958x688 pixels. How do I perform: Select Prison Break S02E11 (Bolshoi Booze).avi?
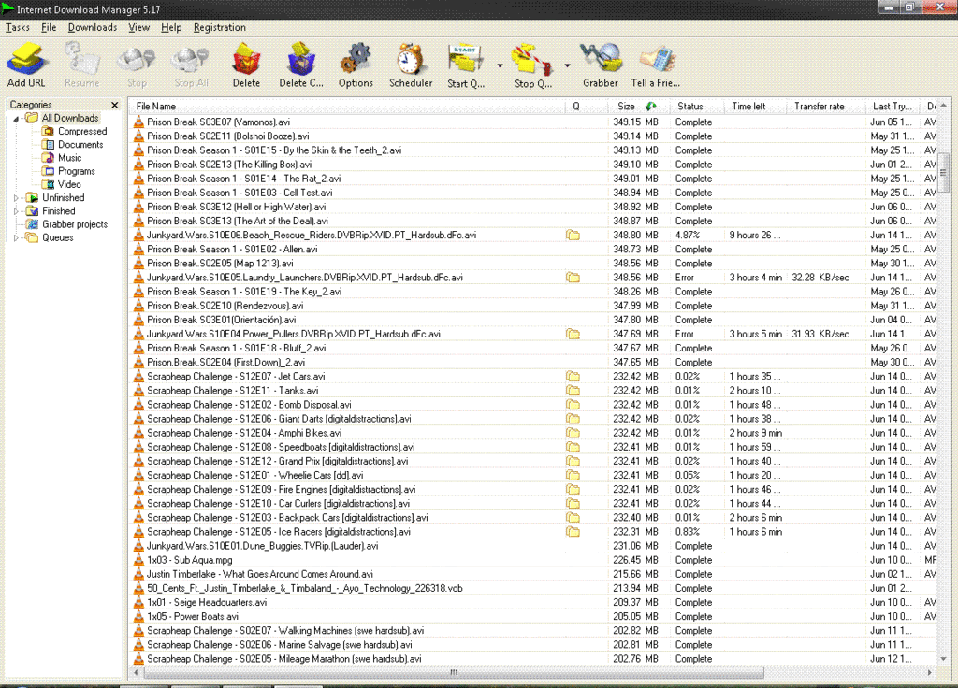(x=228, y=136)
